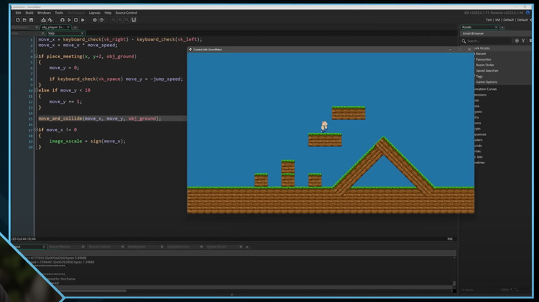Collapse the code fold at if place_meeting line
Viewport: 539px width, 302px height.
(x=36, y=57)
